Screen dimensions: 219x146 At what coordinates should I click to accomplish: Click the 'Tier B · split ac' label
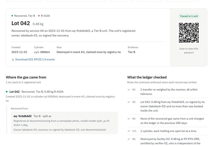point(42,116)
